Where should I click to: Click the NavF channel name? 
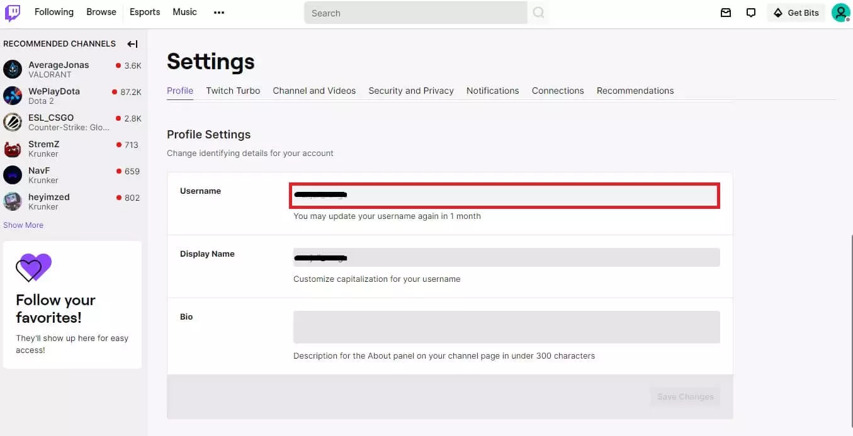pyautogui.click(x=39, y=170)
